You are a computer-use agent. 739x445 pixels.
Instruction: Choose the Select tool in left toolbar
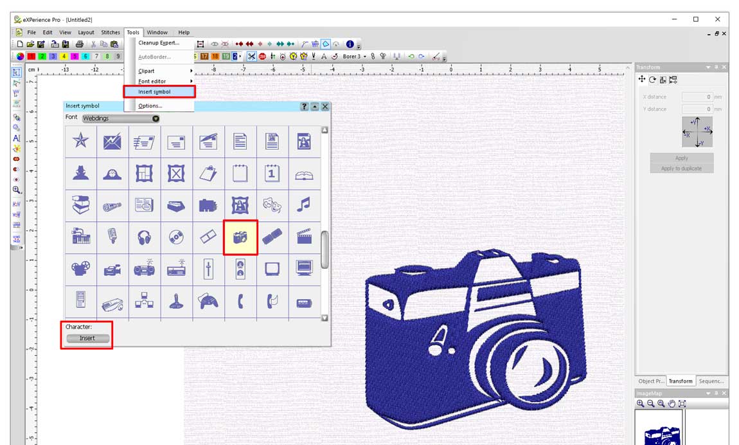click(17, 72)
